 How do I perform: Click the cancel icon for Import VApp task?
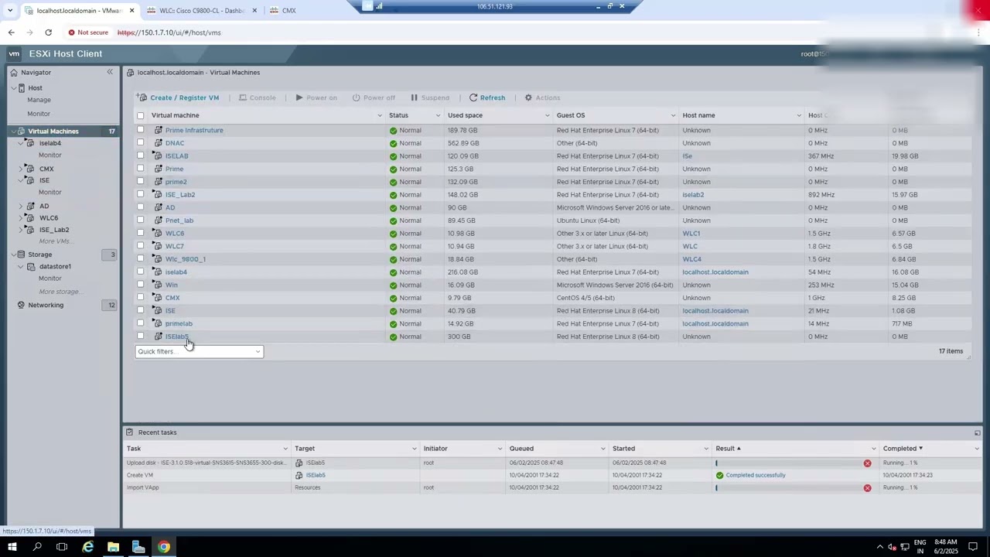pos(867,487)
